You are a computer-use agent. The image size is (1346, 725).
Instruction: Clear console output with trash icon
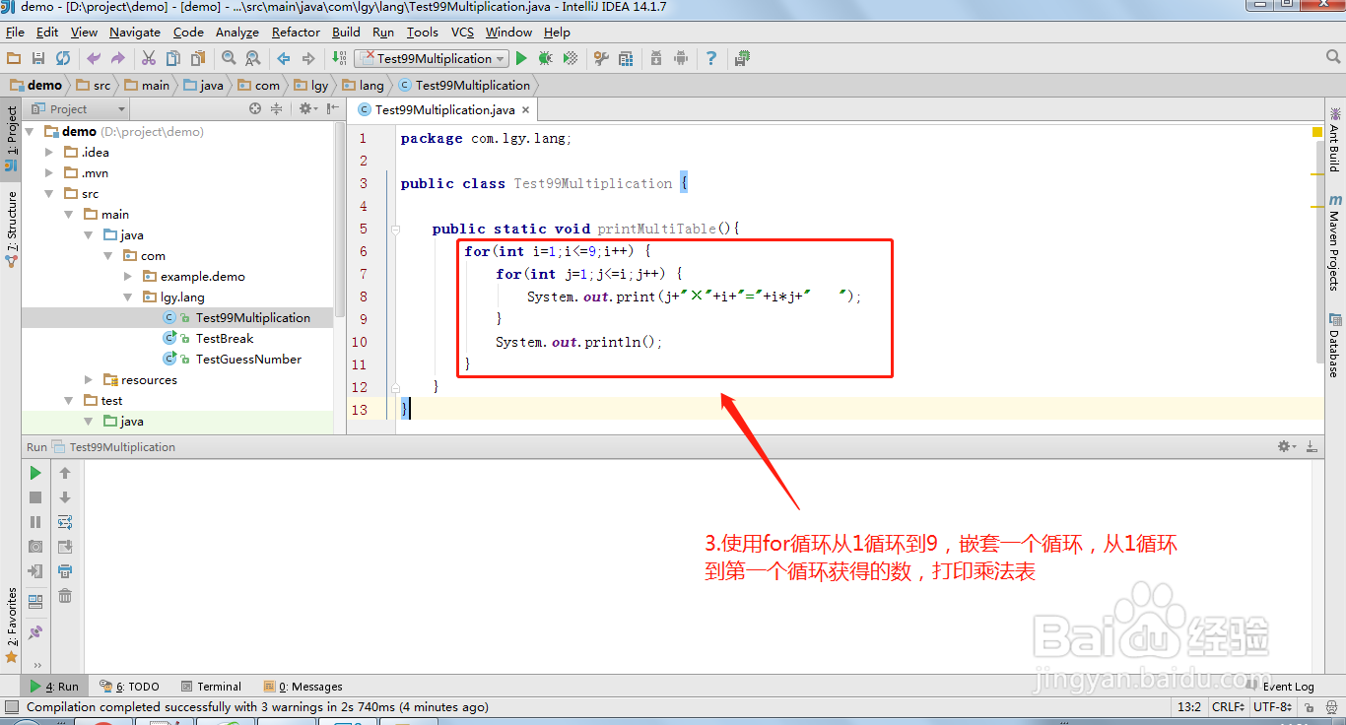tap(65, 596)
